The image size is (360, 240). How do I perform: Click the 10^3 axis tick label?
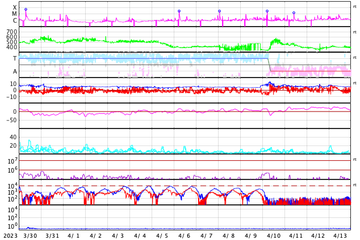12,192
